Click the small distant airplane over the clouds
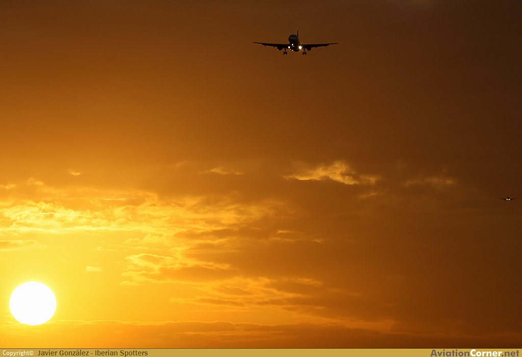 tap(508, 199)
